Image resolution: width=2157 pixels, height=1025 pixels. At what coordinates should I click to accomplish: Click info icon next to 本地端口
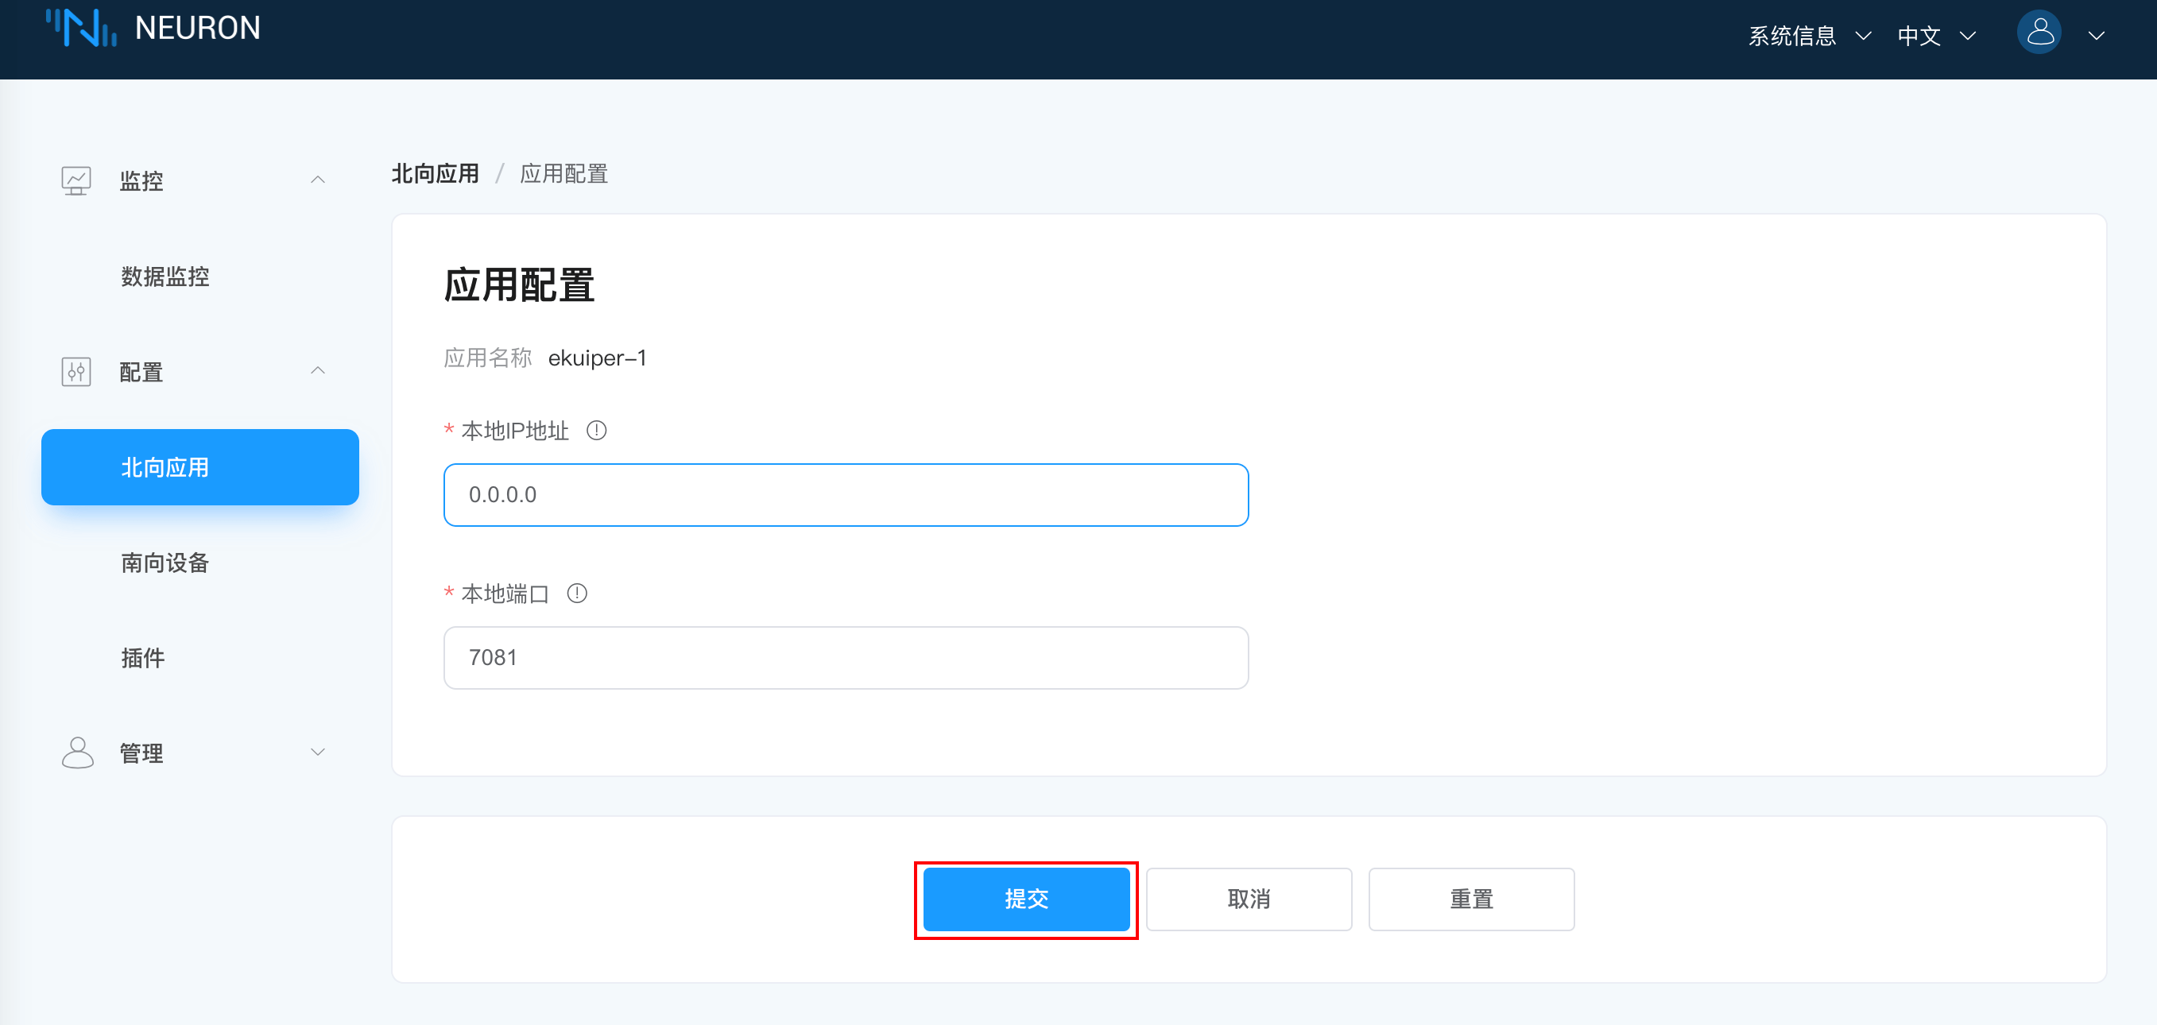click(577, 593)
